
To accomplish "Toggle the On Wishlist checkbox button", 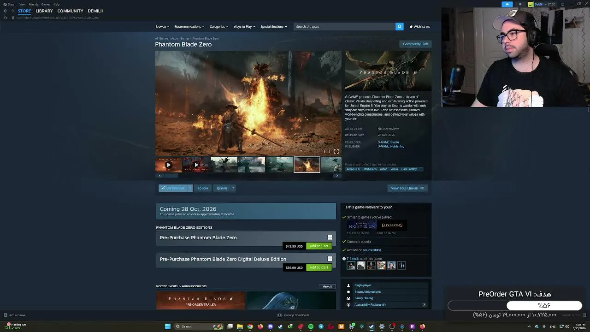I will pyautogui.click(x=173, y=188).
